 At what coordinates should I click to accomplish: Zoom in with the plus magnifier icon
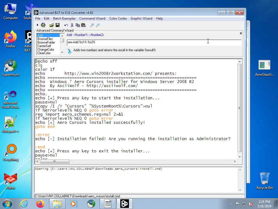tap(92, 25)
